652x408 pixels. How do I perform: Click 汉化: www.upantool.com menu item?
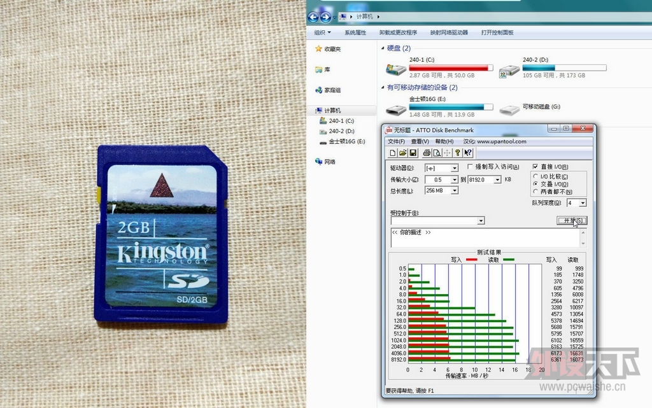click(x=494, y=141)
